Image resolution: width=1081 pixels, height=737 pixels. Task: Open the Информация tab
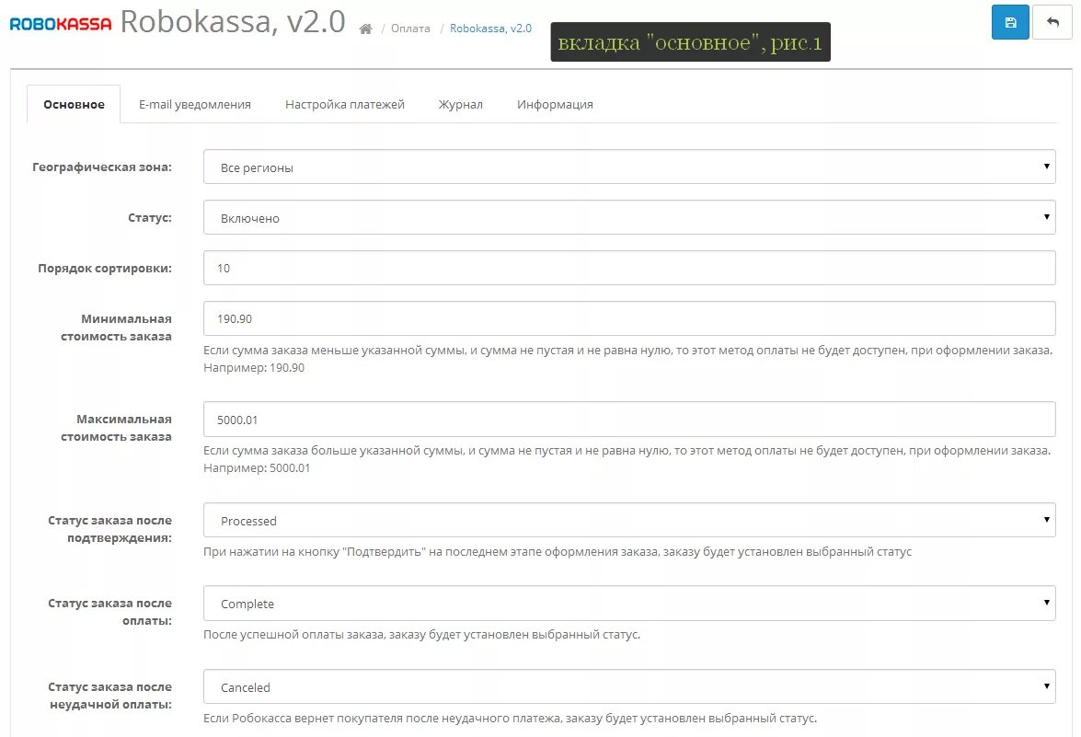pyautogui.click(x=555, y=104)
